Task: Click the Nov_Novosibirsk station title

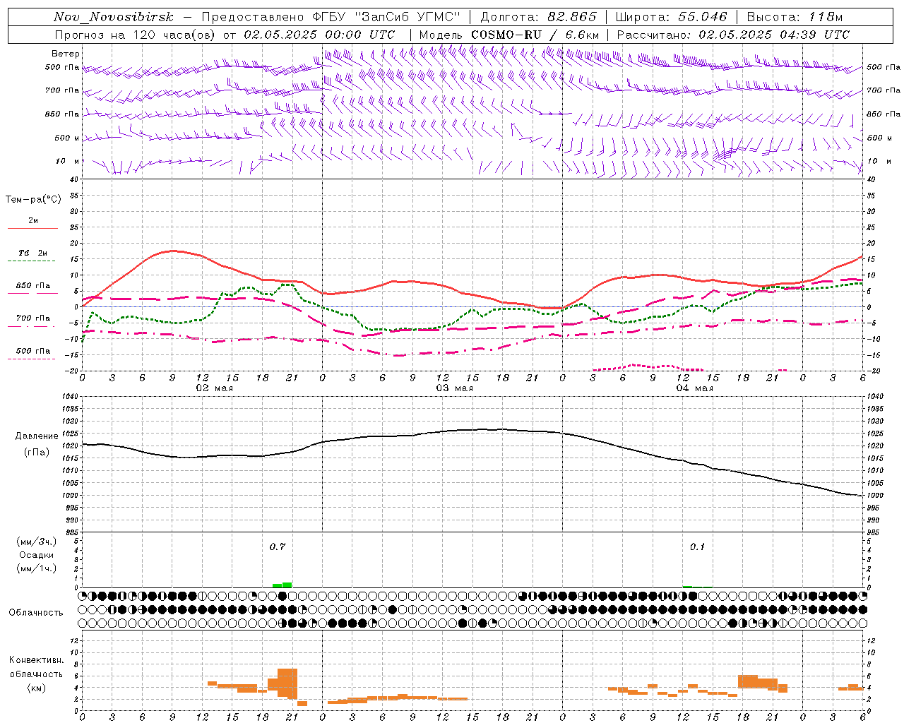Action: click(x=114, y=17)
